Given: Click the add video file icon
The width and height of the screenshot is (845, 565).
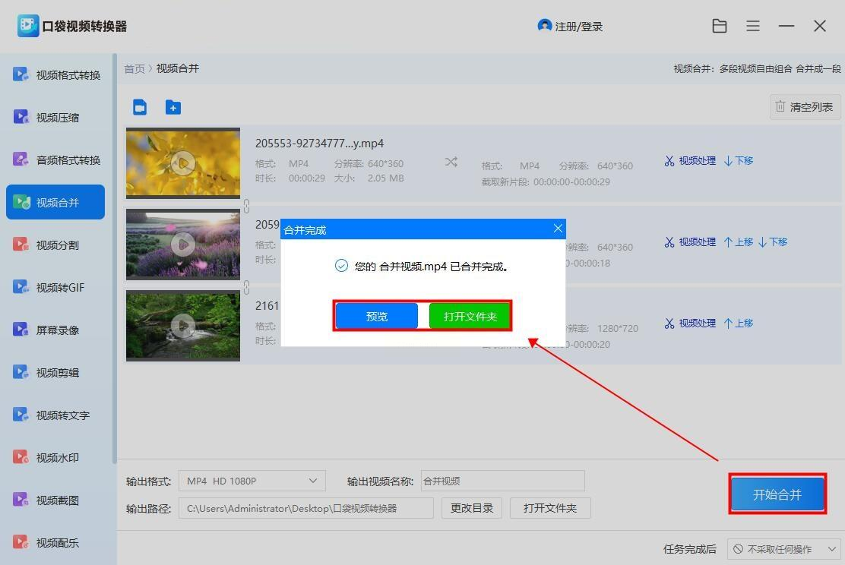Looking at the screenshot, I should click(x=140, y=107).
